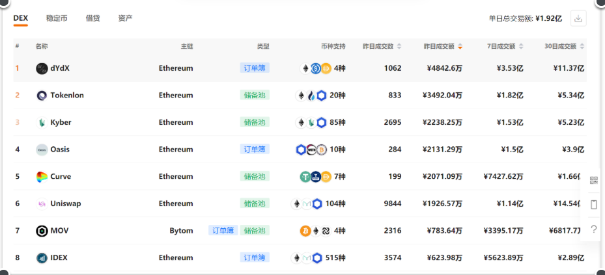
Task: Open the dYdX name link
Action: [x=60, y=68]
